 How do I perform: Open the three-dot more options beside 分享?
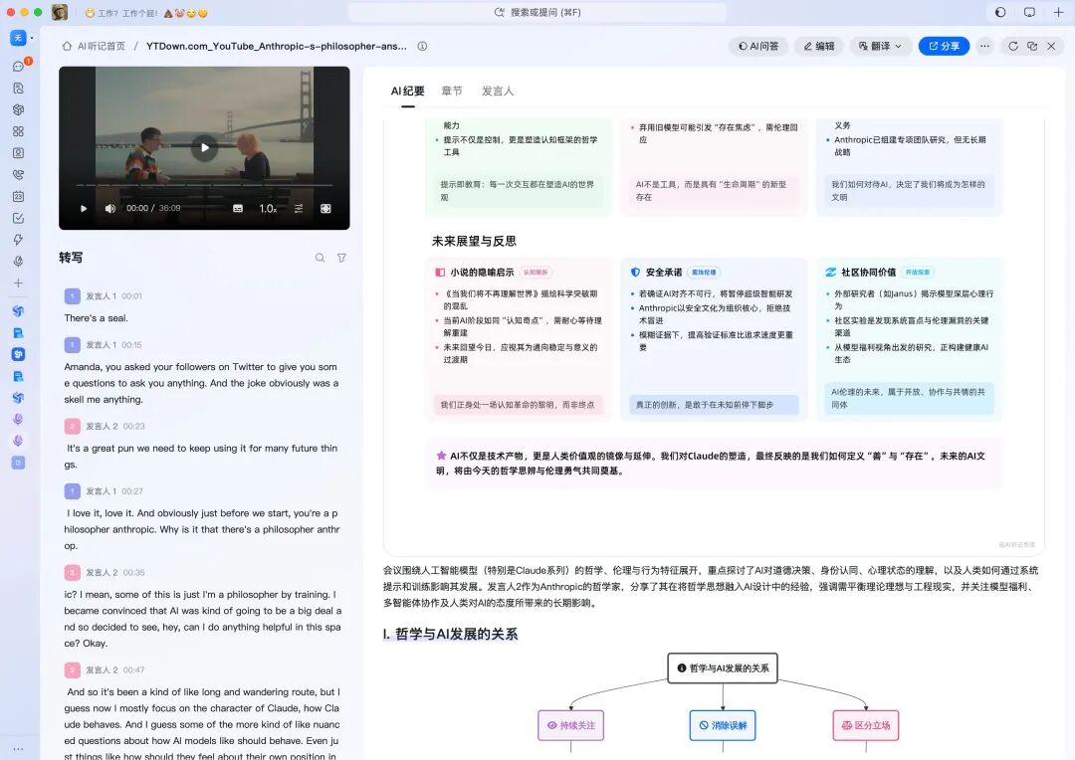[x=985, y=46]
